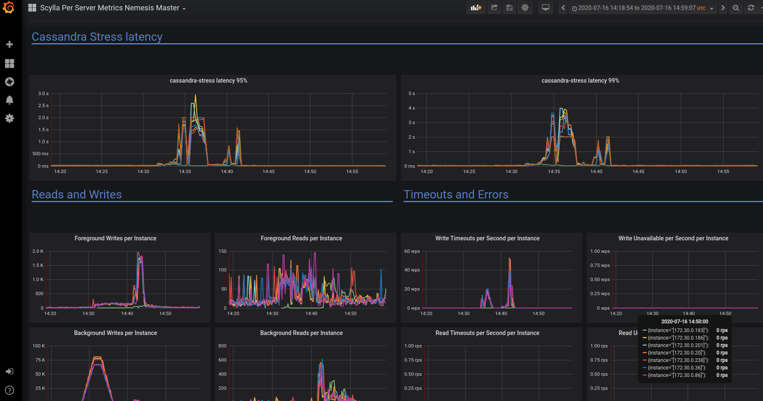The width and height of the screenshot is (763, 401).
Task: Click the Grafana logo
Action: click(x=8, y=7)
